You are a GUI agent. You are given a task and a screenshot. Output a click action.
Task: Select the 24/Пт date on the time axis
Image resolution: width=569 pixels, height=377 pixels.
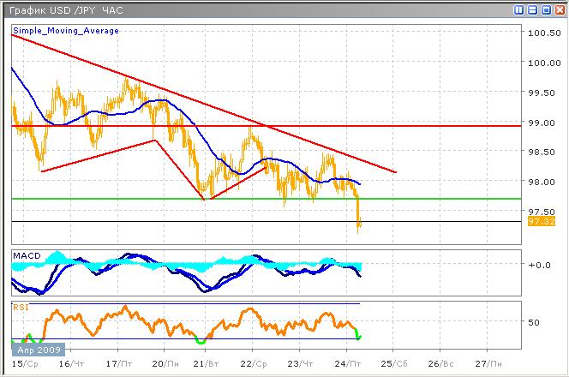click(346, 363)
